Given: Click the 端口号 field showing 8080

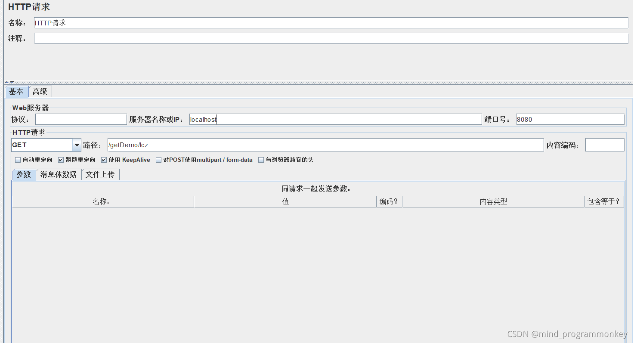Looking at the screenshot, I should [570, 119].
